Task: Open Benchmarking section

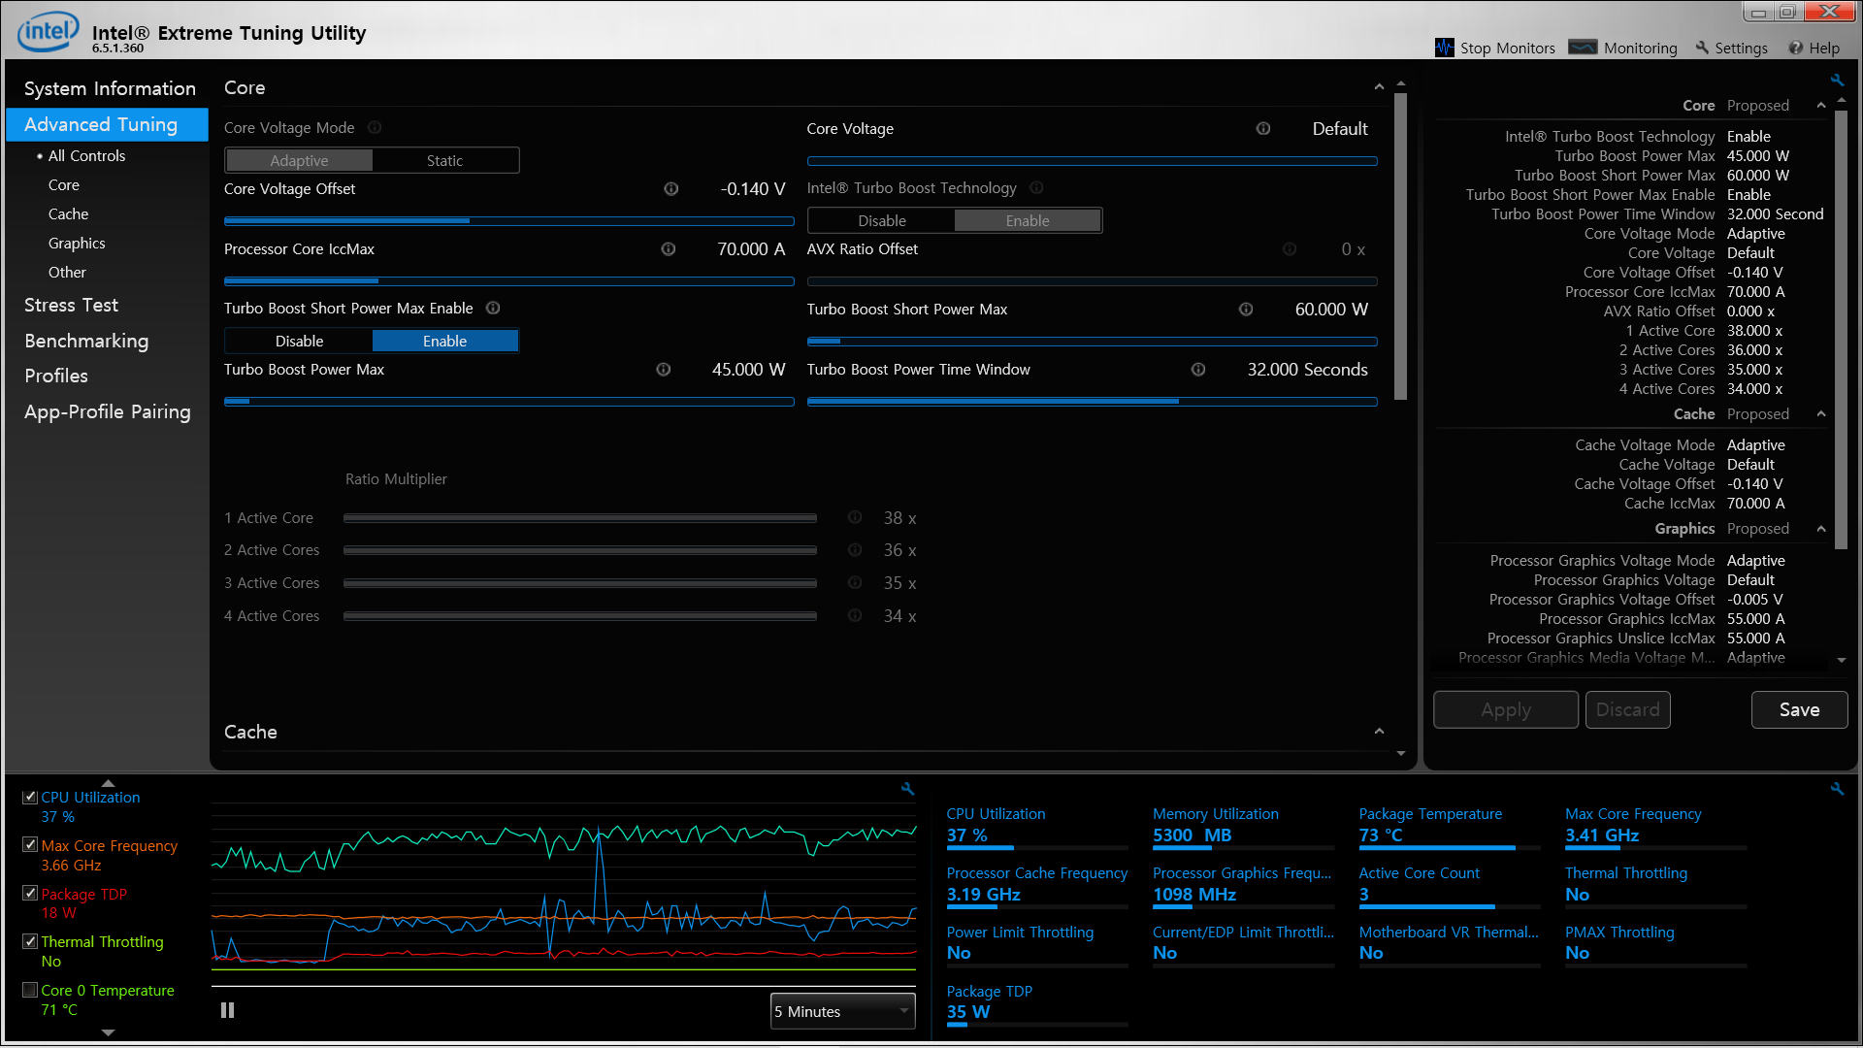Action: coord(86,341)
